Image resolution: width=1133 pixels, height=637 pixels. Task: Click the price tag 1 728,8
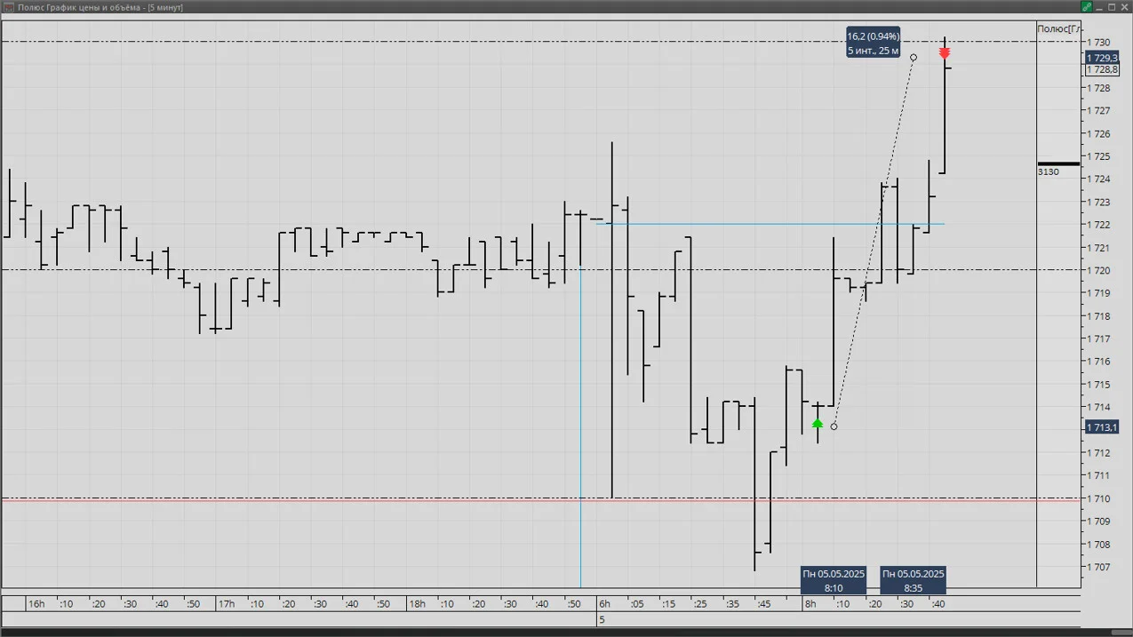(x=1102, y=69)
